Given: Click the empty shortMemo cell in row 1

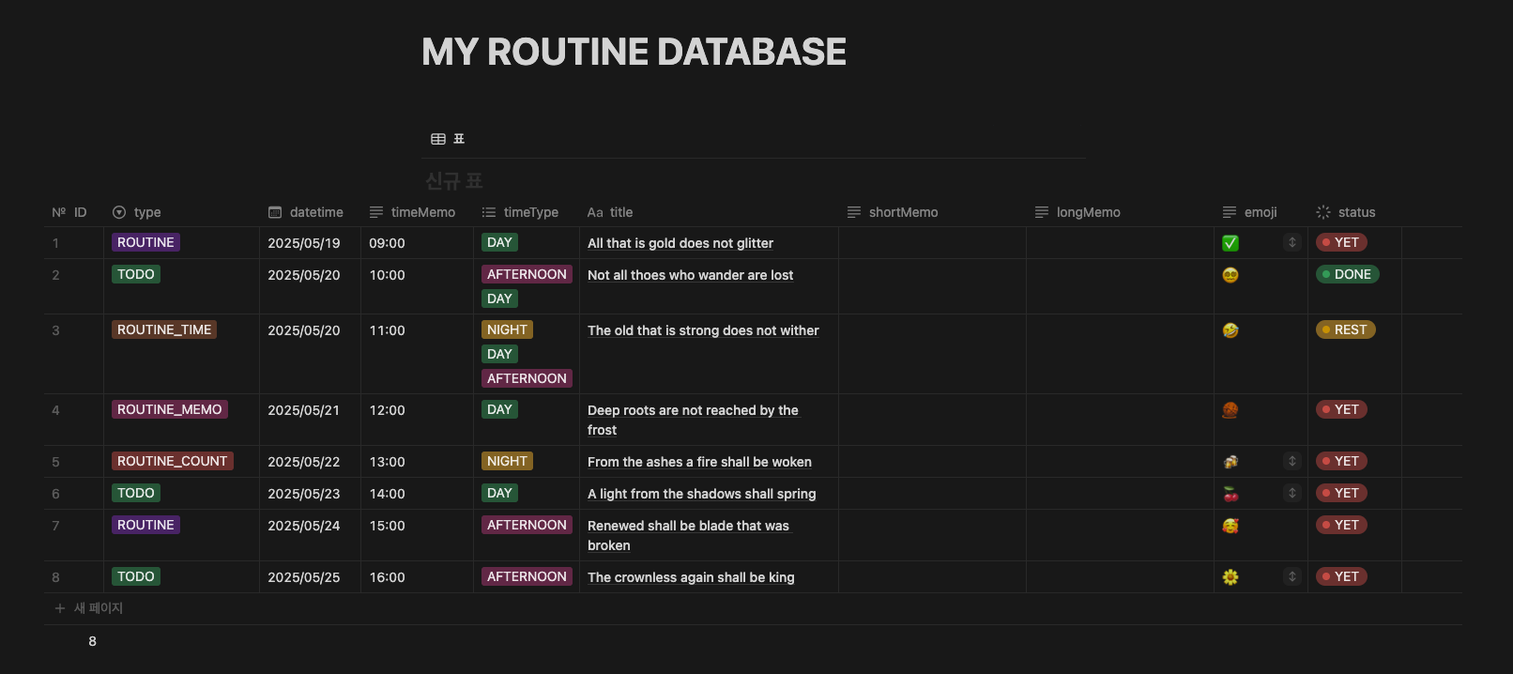Looking at the screenshot, I should point(932,243).
